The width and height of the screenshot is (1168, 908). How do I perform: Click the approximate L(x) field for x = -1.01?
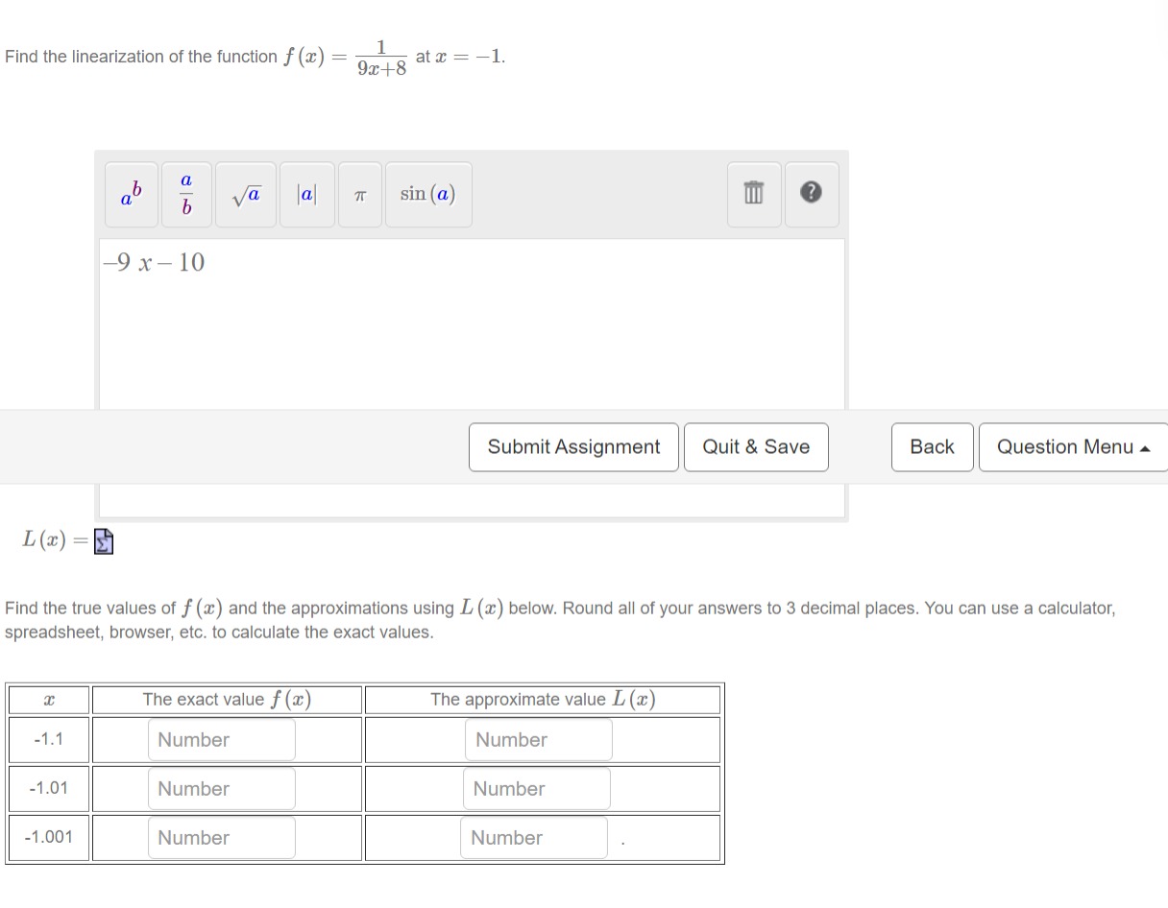[x=537, y=788]
